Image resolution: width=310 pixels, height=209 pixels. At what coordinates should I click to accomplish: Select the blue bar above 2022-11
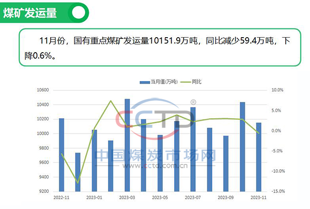click(61, 155)
